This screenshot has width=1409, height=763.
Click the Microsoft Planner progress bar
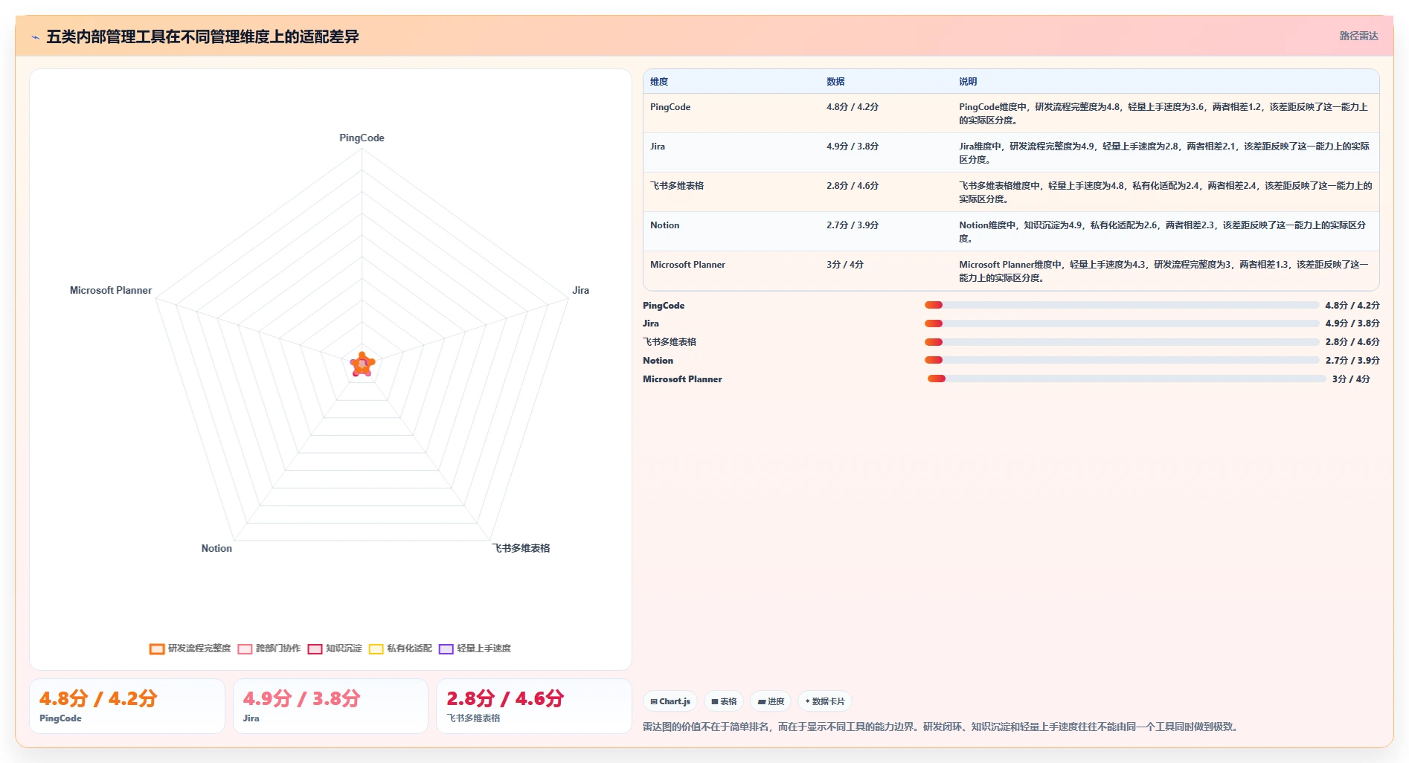point(1126,379)
